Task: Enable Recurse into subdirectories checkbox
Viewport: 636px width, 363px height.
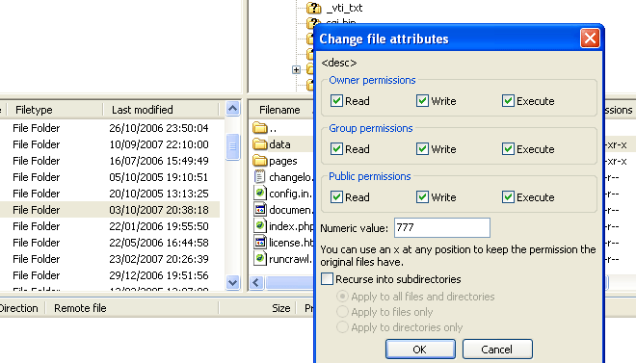Action: [327, 278]
